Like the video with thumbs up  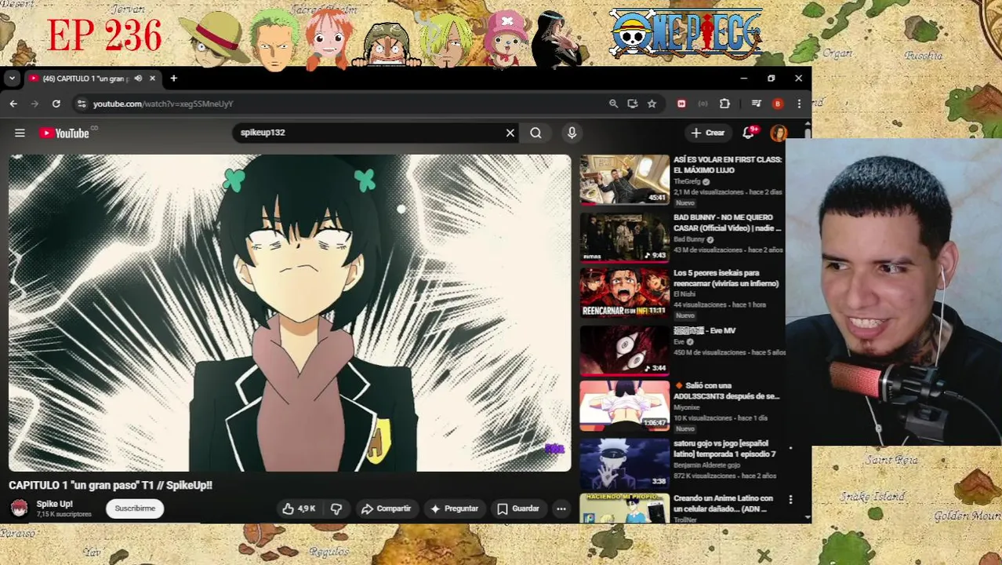coord(299,508)
